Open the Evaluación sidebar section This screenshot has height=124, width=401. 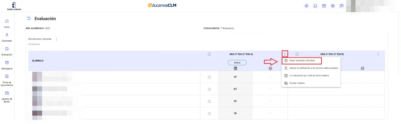7,51
